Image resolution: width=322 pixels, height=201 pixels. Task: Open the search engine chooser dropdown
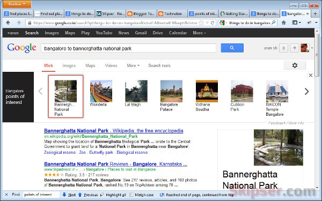[x=223, y=23]
